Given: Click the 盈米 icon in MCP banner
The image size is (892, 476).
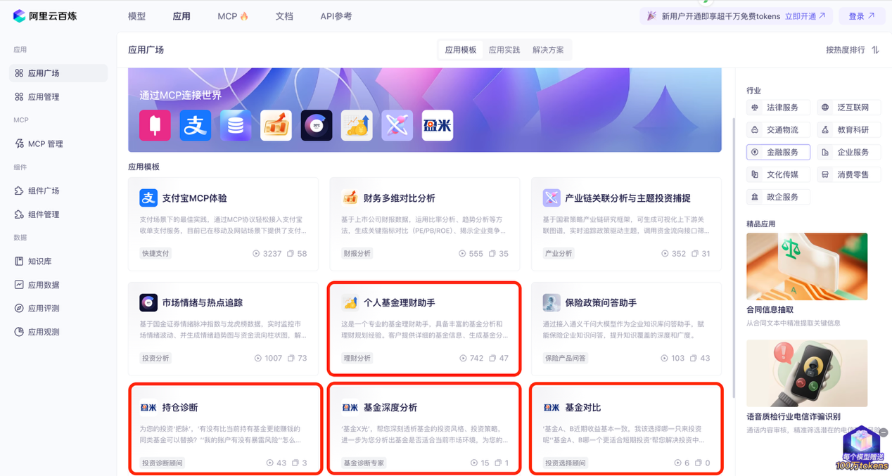Looking at the screenshot, I should [437, 126].
